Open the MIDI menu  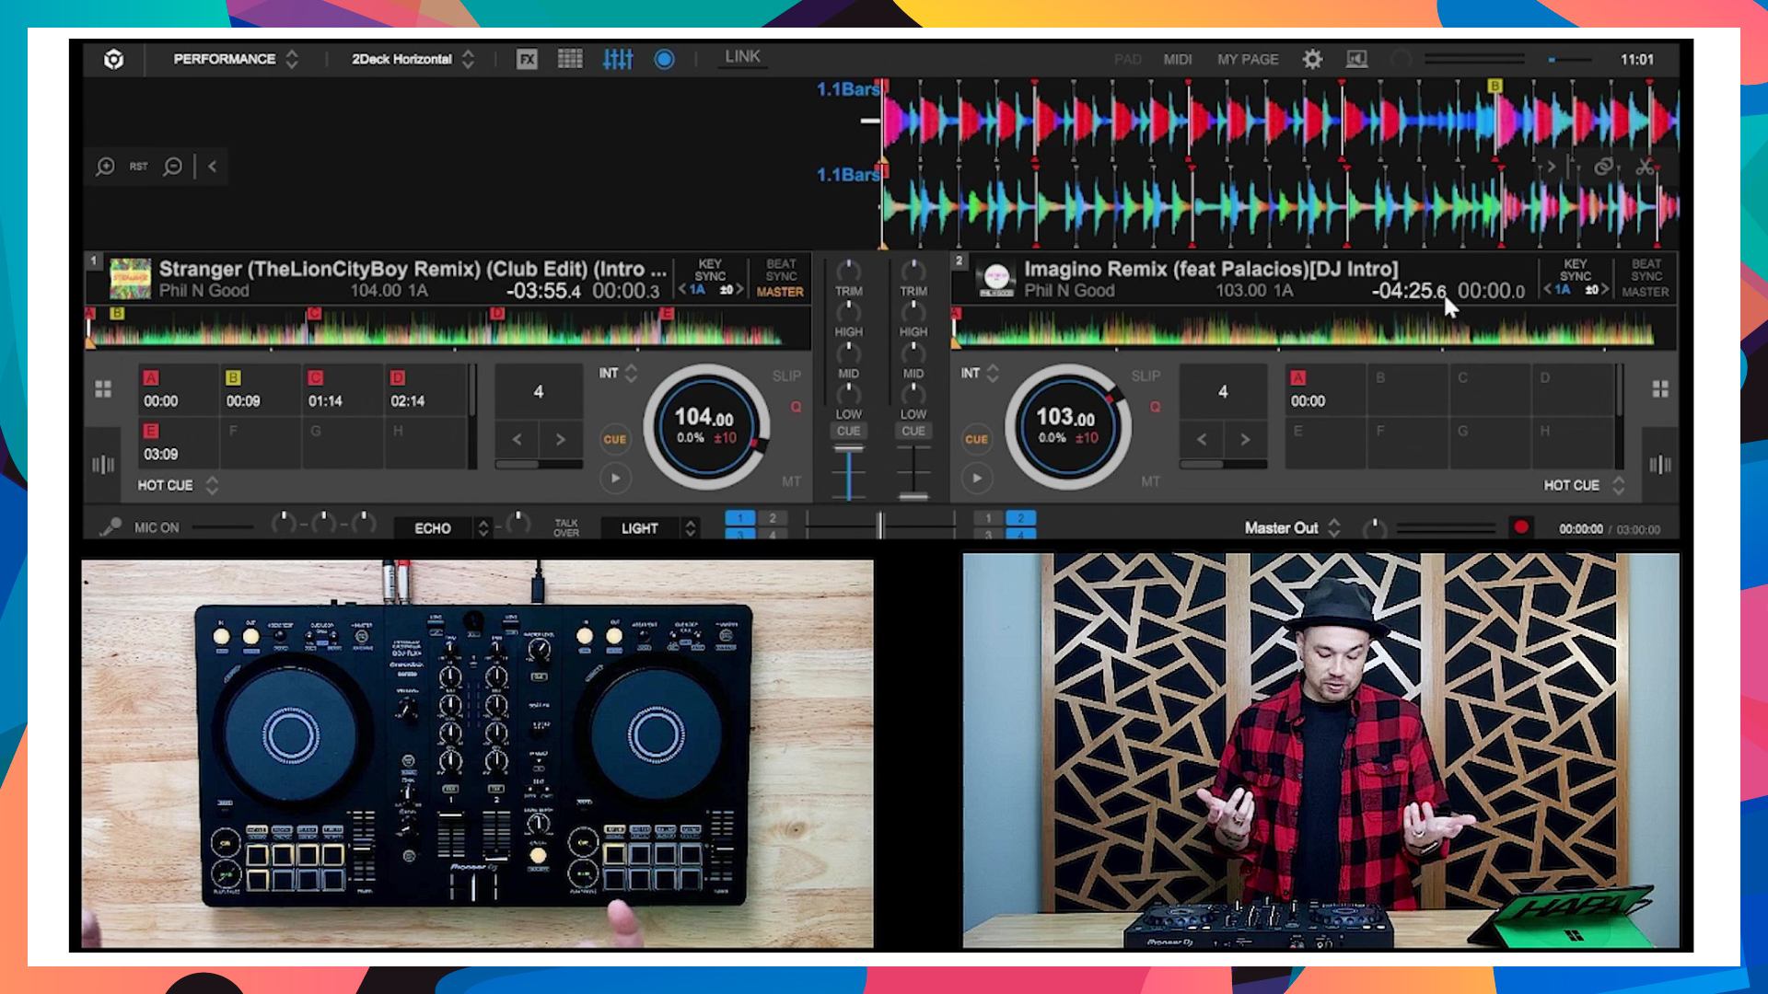(1177, 60)
